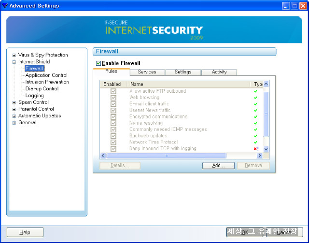Click the allow icon for Commonly needed ICMP messages
This screenshot has width=309, height=243.
[255, 129]
